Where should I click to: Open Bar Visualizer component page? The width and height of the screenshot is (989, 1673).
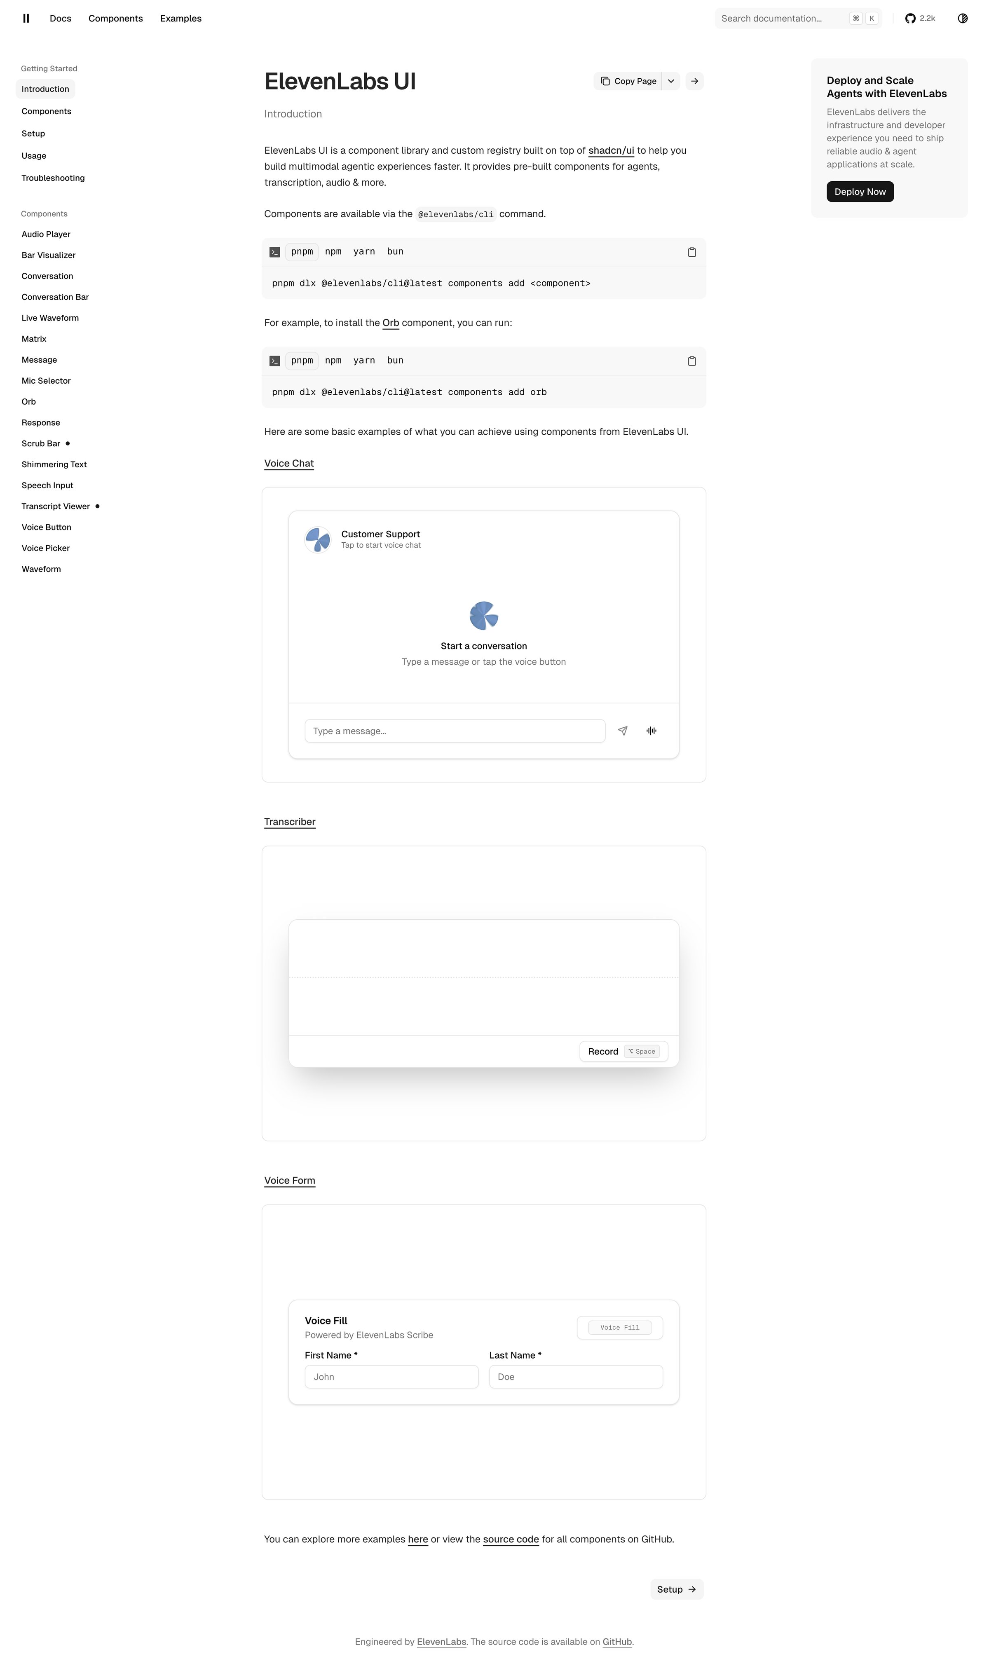point(49,255)
